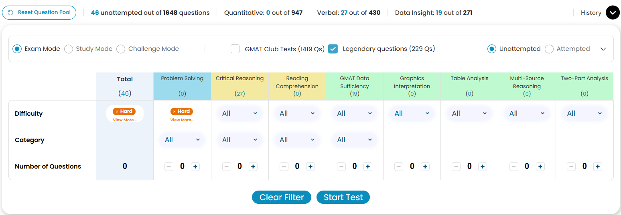
Task: Remove Hard tag in Total difficulty cell
Action: (x=117, y=112)
